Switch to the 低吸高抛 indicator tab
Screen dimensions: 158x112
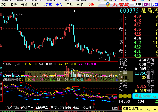(13, 108)
